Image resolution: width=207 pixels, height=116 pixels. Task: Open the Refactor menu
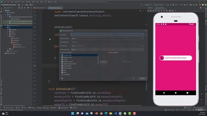[x=28, y=2]
